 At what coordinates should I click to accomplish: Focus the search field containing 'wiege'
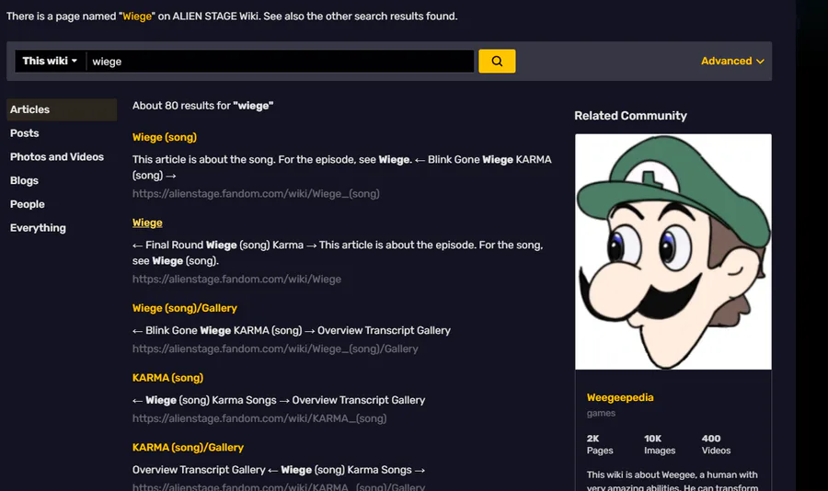coord(280,62)
